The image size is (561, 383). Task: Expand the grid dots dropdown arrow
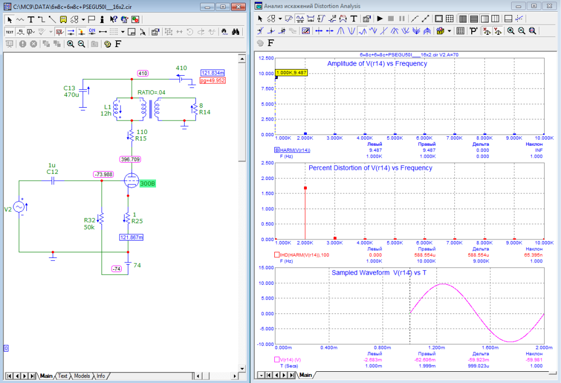tap(122, 31)
